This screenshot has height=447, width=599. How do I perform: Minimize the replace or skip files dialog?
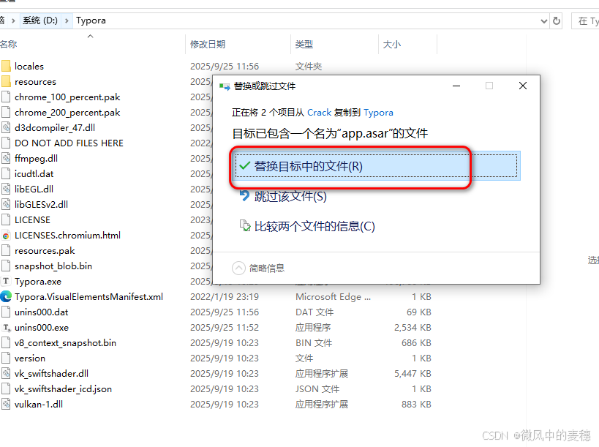click(x=456, y=86)
